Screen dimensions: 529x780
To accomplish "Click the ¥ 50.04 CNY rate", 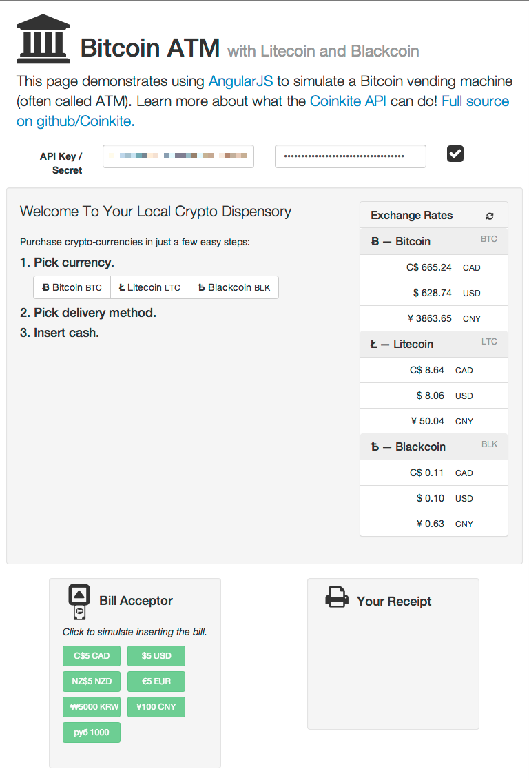I will 433,421.
